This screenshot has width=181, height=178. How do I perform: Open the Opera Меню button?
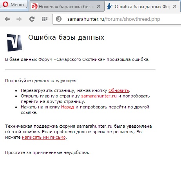pos(13,4)
